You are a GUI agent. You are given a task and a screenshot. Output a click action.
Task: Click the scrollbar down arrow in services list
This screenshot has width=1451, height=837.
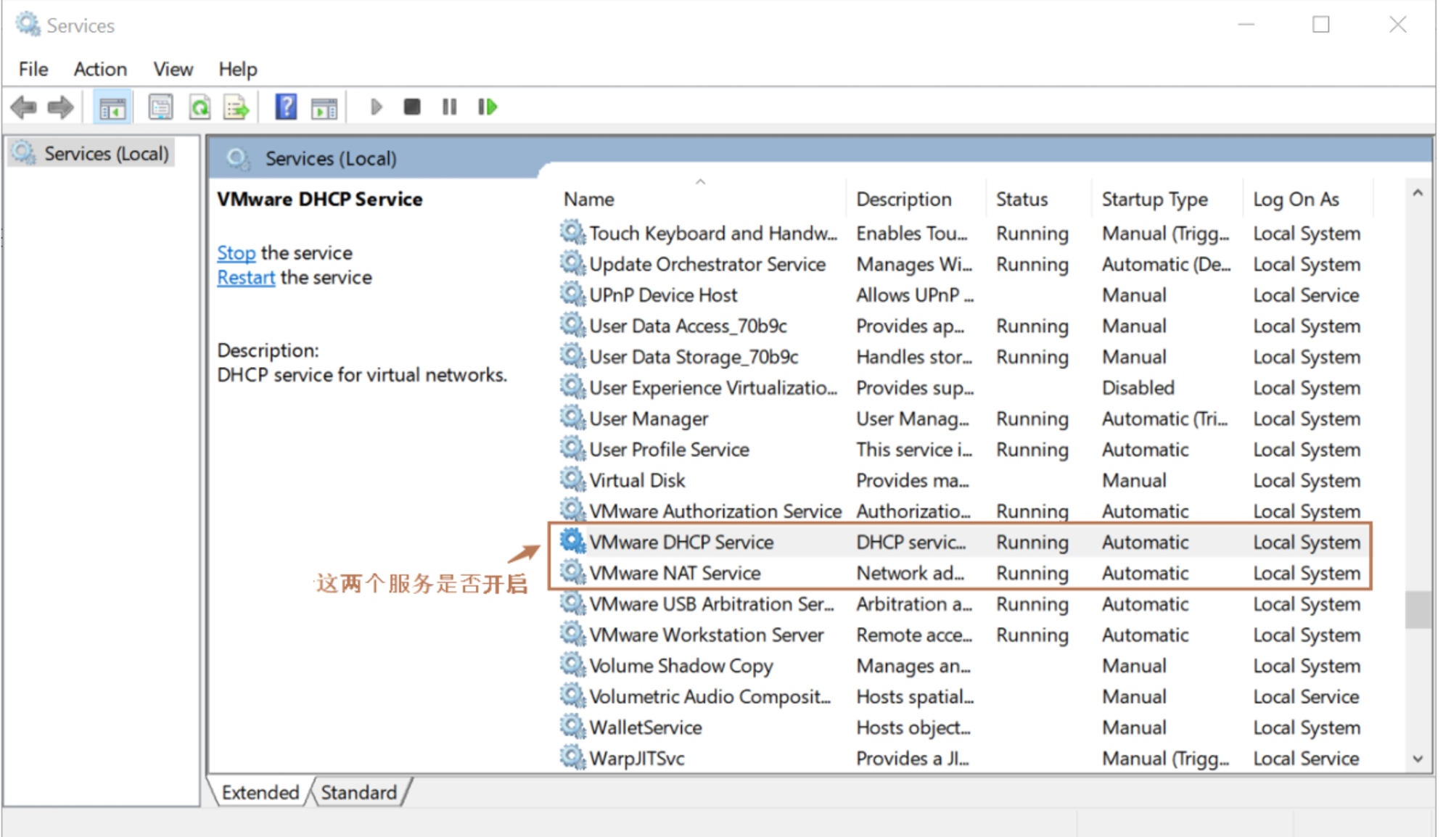[x=1418, y=759]
